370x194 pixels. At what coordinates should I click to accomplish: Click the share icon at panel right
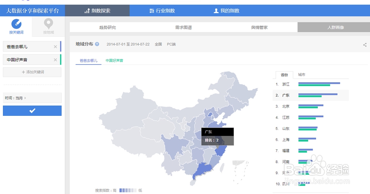tap(365, 45)
